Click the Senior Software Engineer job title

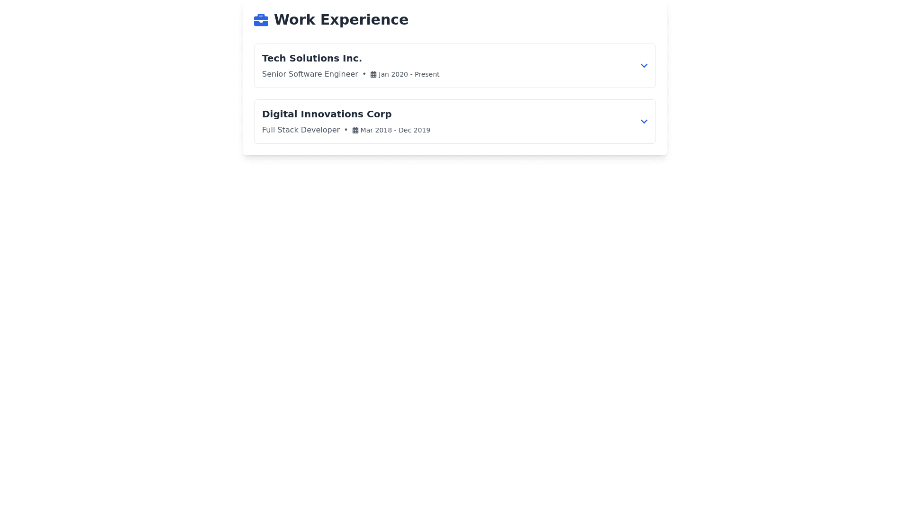(x=310, y=74)
